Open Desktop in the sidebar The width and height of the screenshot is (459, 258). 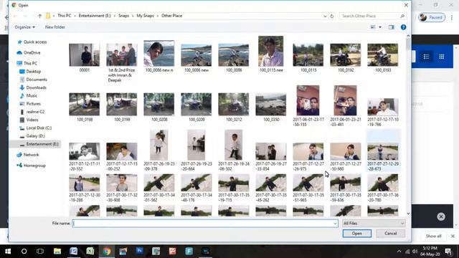tap(30, 72)
